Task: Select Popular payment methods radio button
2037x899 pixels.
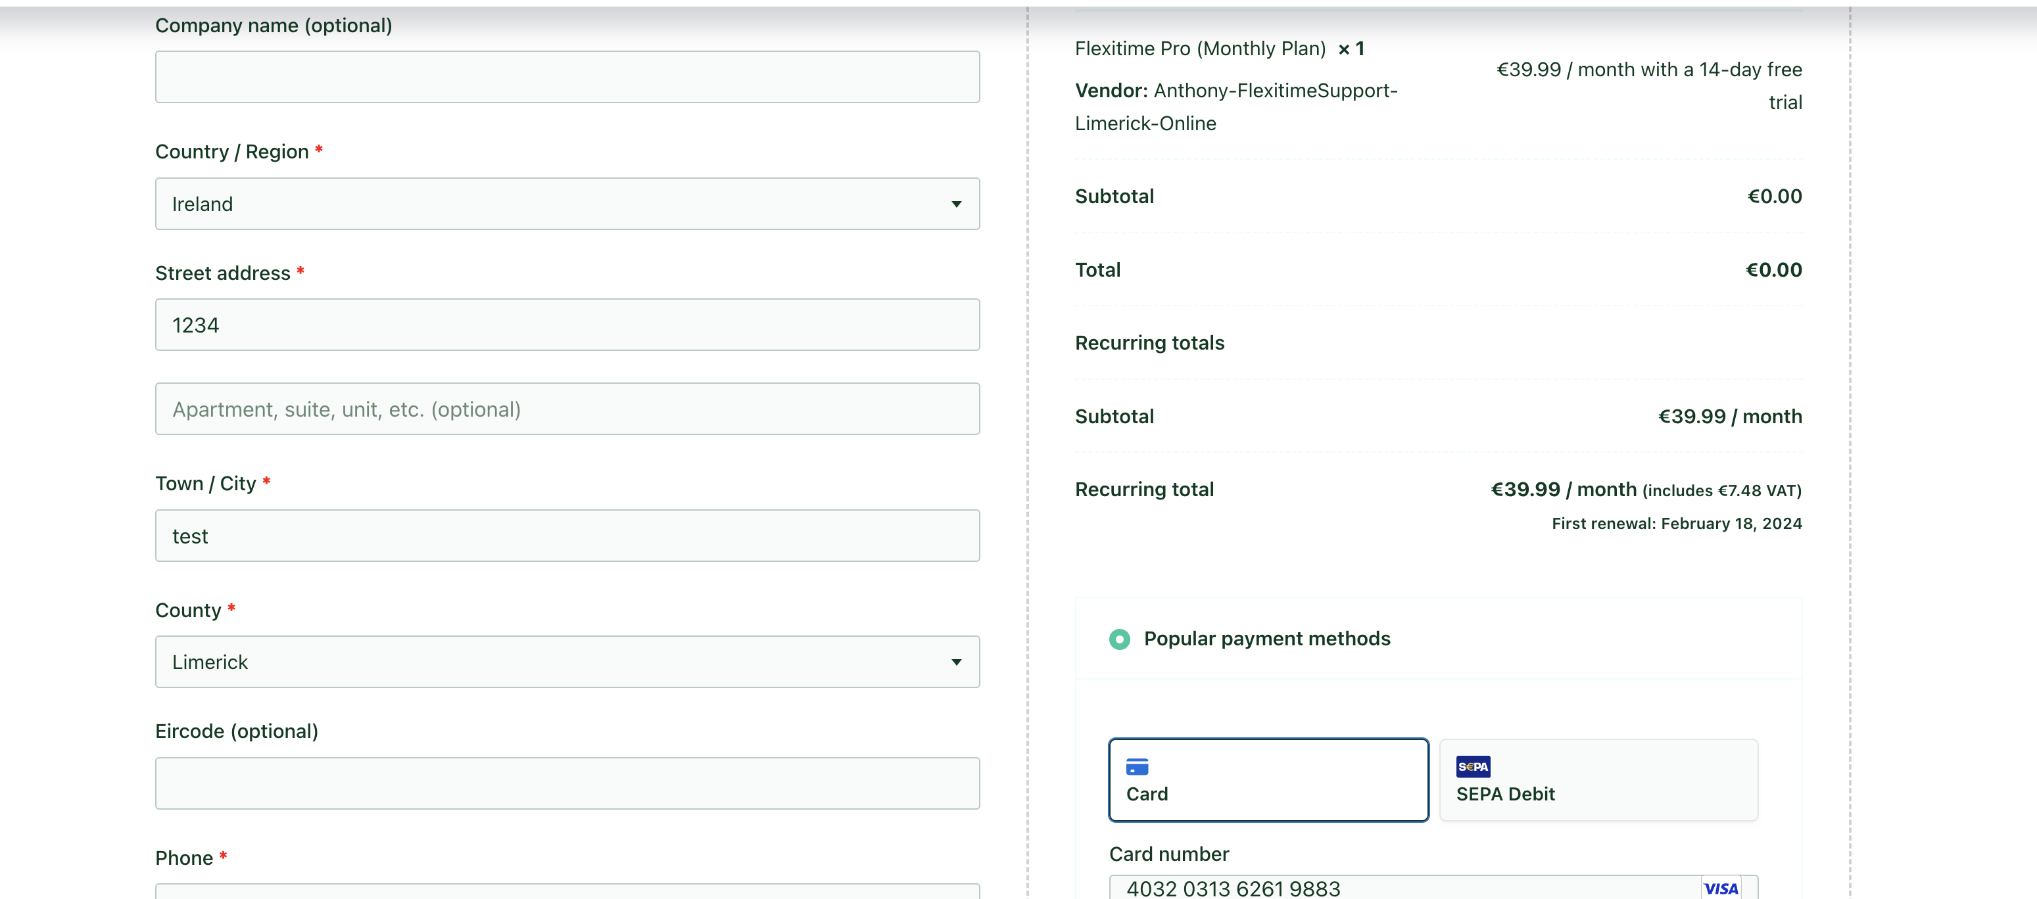Action: [x=1119, y=639]
